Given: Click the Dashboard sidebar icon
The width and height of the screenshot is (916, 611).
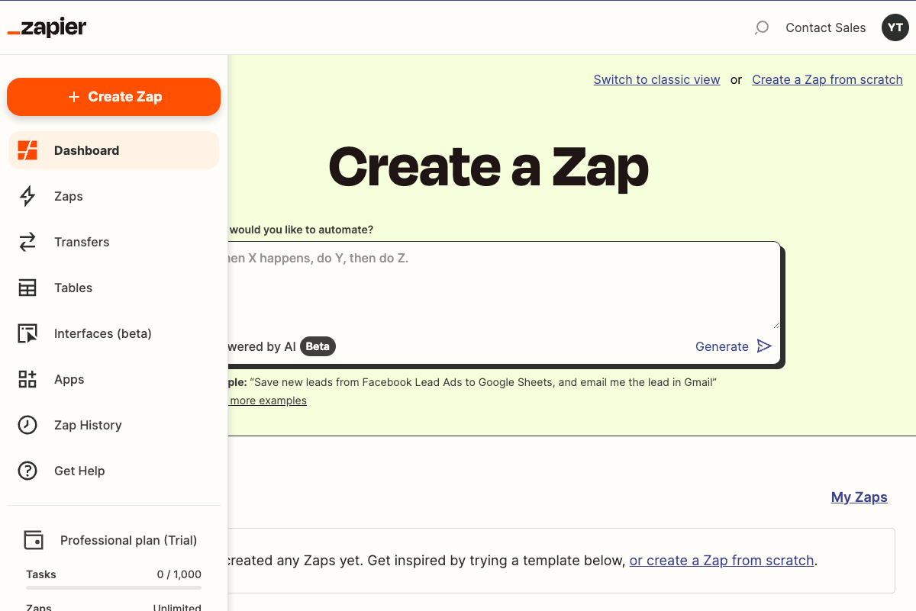Looking at the screenshot, I should pos(27,150).
